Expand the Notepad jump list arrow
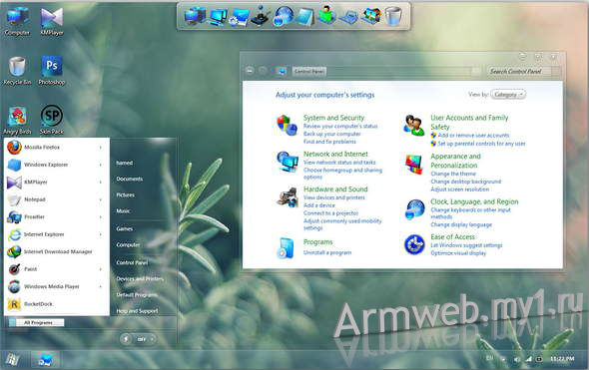This screenshot has height=370, width=589. [x=100, y=199]
